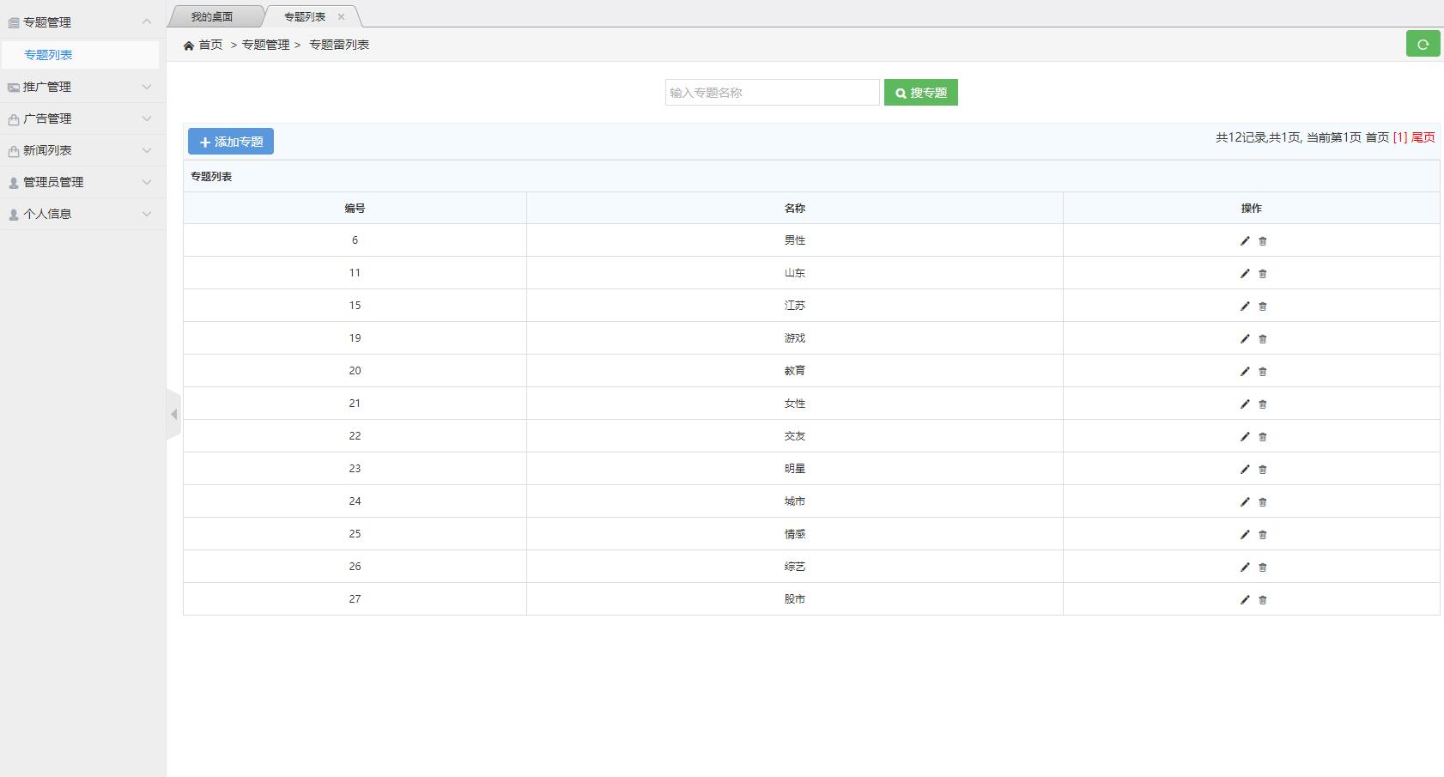Edit the 女性 topic row
This screenshot has width=1444, height=777.
[x=1245, y=404]
